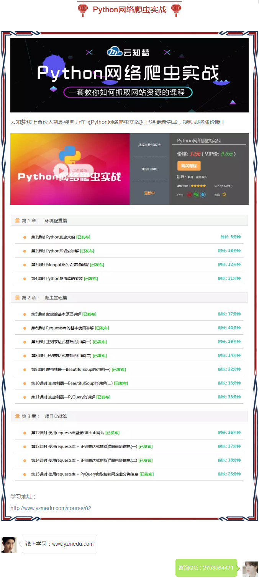Share the course via WeChat icon

pyautogui.click(x=196, y=195)
